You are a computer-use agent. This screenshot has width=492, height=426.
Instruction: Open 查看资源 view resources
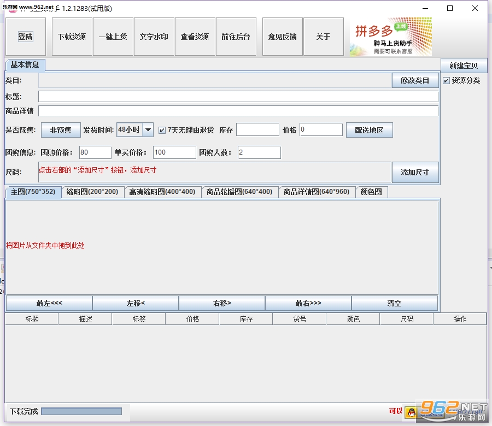(x=195, y=37)
